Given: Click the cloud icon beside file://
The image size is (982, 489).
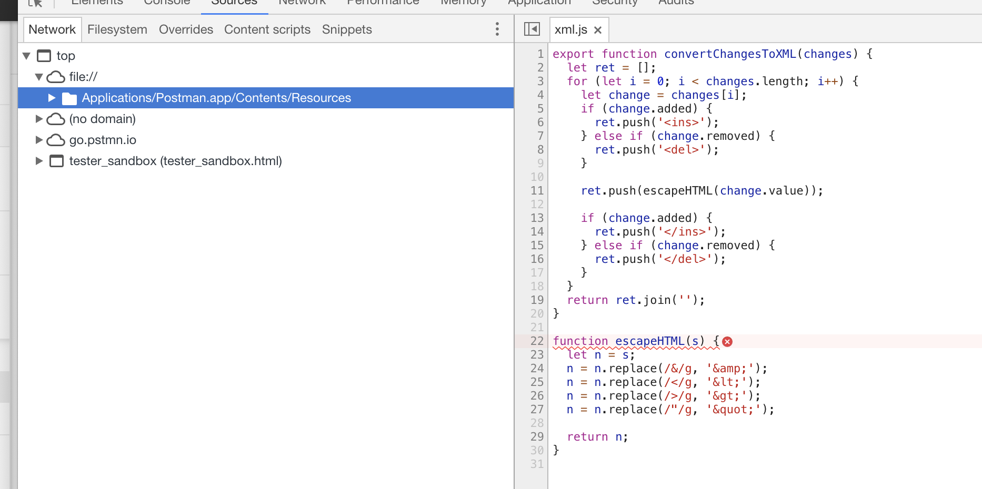Looking at the screenshot, I should (56, 77).
